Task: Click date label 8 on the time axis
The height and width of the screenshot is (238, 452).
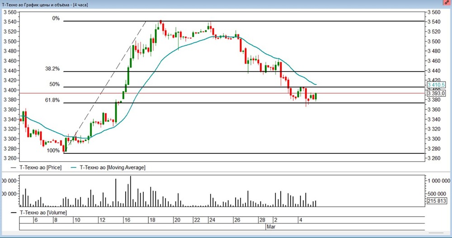Action: tap(56, 220)
